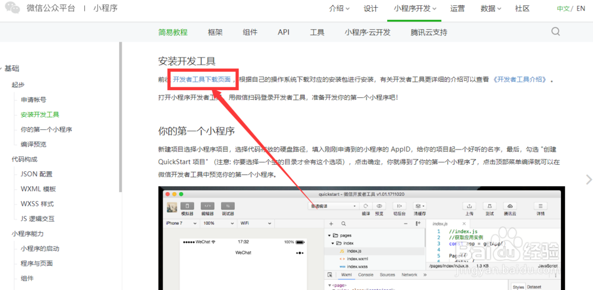
Task: Click the 小程序 header label
Action: click(x=106, y=8)
